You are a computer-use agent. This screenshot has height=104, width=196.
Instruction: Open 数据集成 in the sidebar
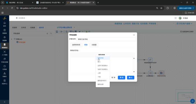click(x=4, y=46)
